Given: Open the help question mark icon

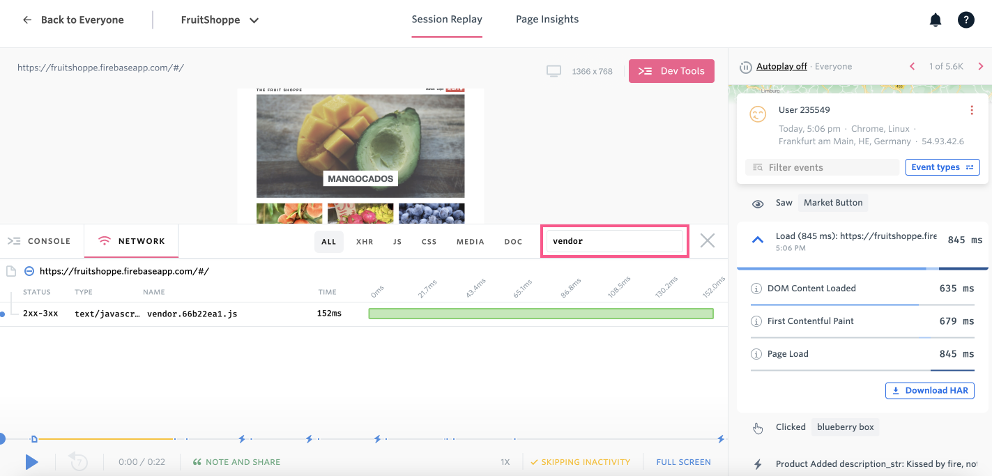Looking at the screenshot, I should tap(966, 20).
